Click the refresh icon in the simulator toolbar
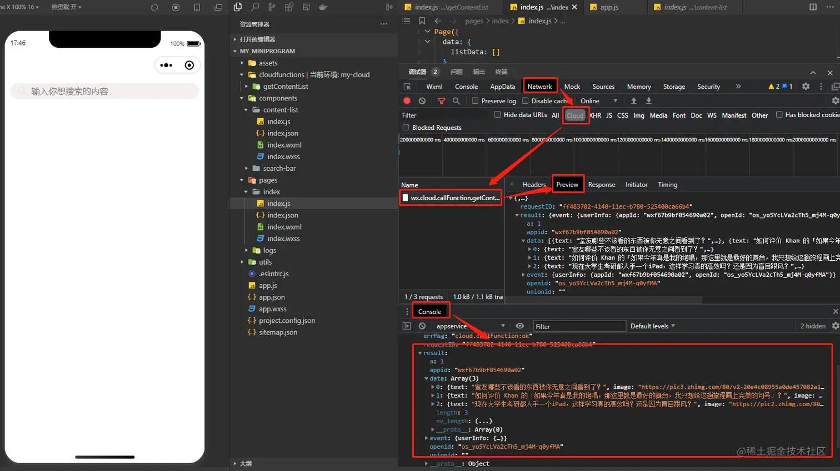The width and height of the screenshot is (840, 471). (154, 7)
